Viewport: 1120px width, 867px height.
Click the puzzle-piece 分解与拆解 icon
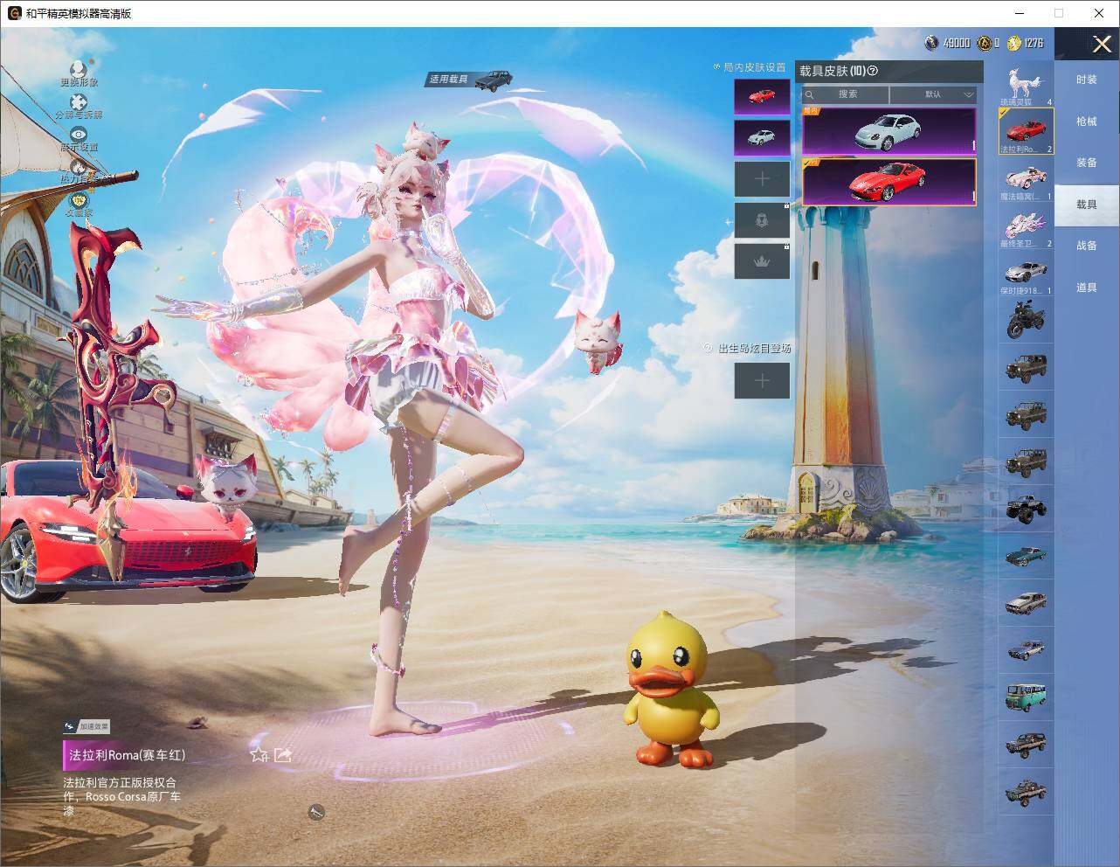tap(79, 102)
